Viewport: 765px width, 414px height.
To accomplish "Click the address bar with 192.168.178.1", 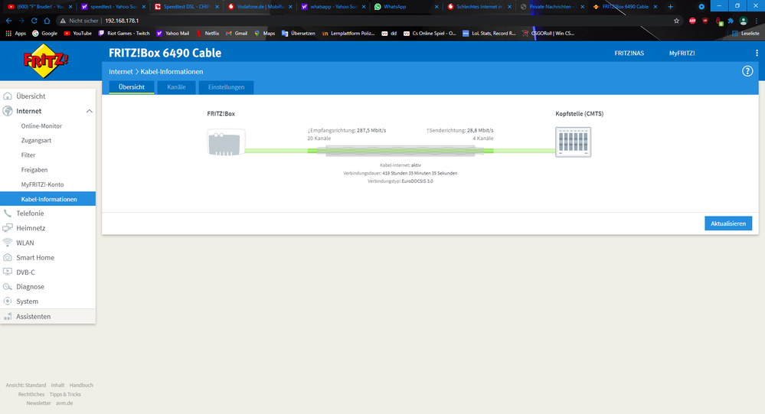I will pos(371,21).
